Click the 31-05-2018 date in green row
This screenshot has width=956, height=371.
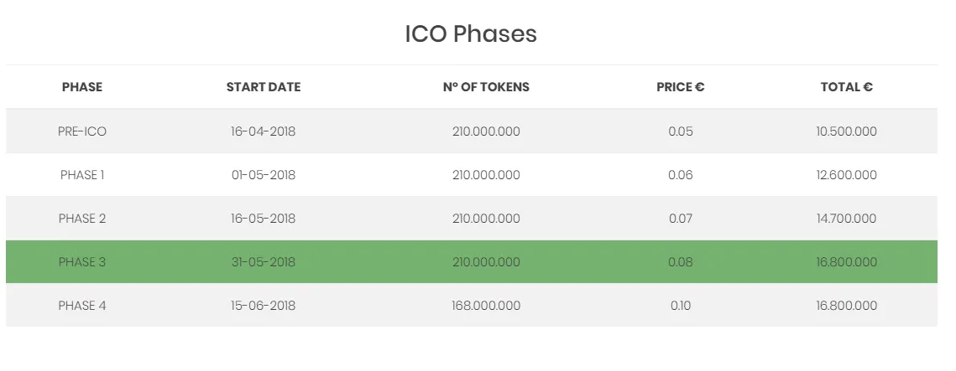click(264, 262)
